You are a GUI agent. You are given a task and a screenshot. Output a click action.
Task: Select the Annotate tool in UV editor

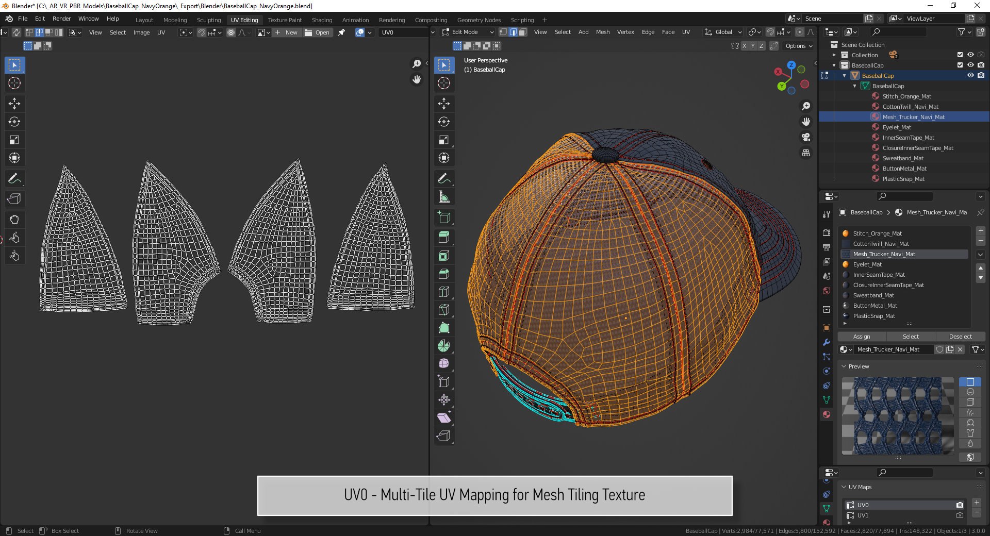click(14, 179)
